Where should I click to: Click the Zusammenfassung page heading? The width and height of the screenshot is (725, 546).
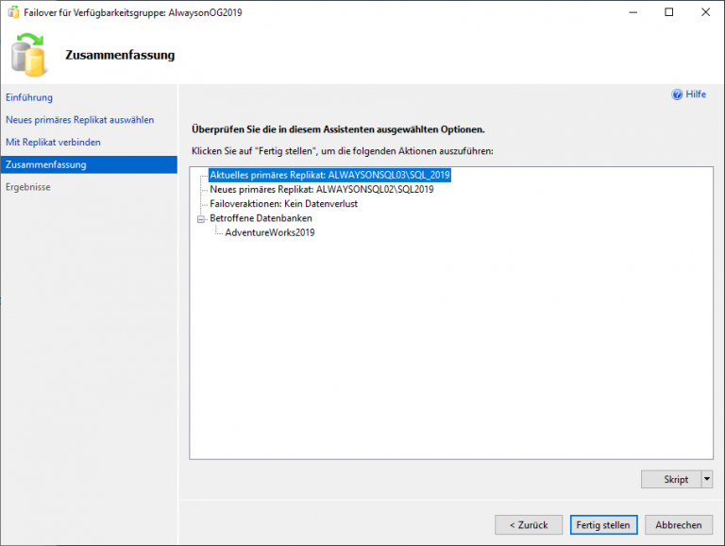[120, 55]
